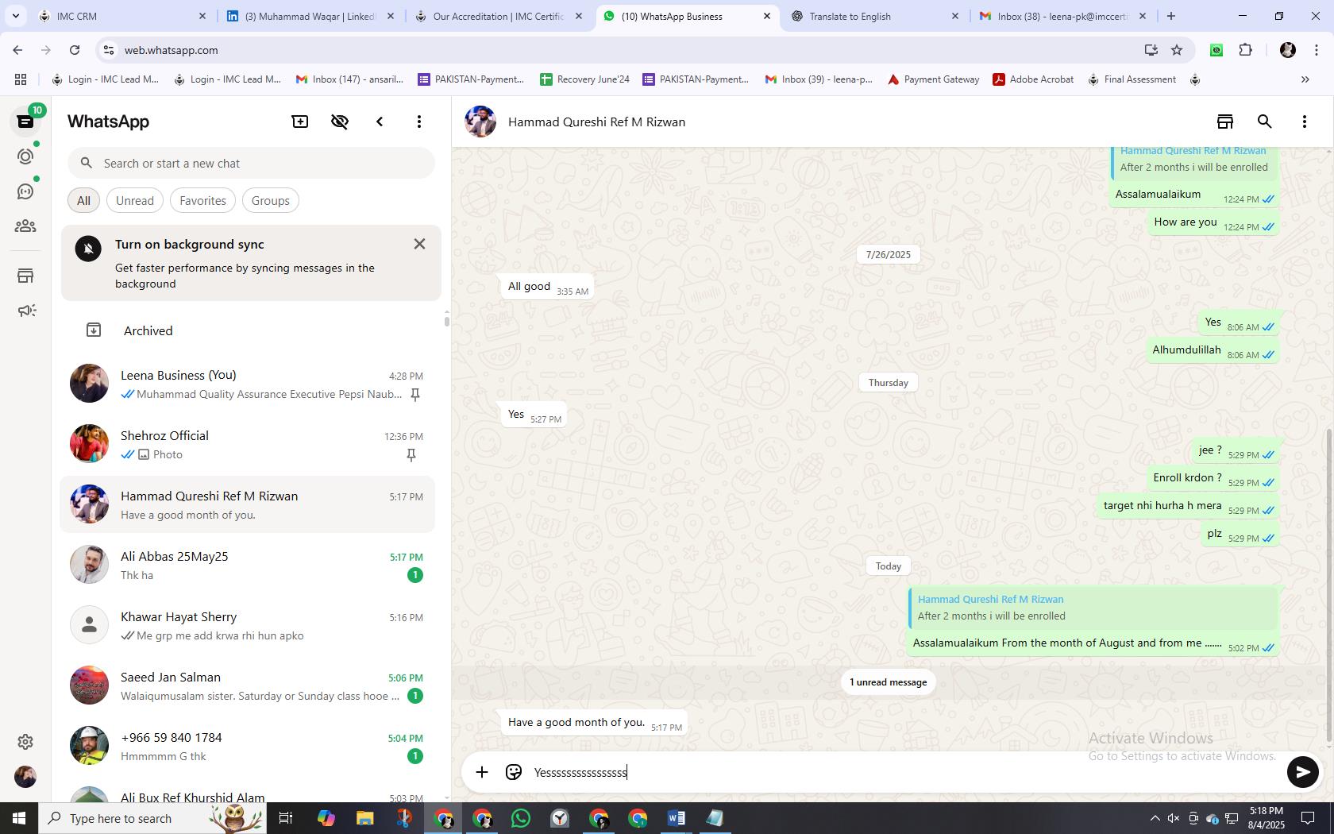Image resolution: width=1334 pixels, height=834 pixels.
Task: Click Hammad Qureshi avatar in chat header
Action: [480, 122]
